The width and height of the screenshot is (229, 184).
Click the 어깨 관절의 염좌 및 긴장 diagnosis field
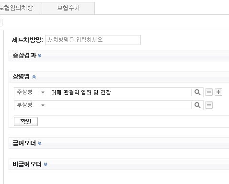tap(120, 92)
